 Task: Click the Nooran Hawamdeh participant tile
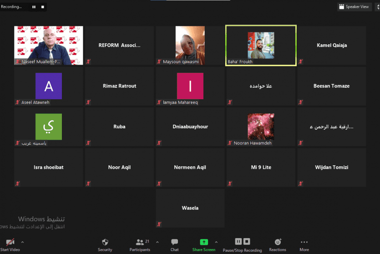(261, 127)
